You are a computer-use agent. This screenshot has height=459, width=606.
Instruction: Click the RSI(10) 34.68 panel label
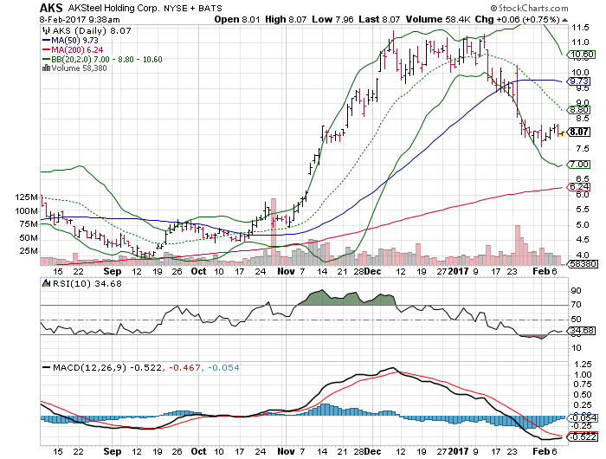point(87,283)
